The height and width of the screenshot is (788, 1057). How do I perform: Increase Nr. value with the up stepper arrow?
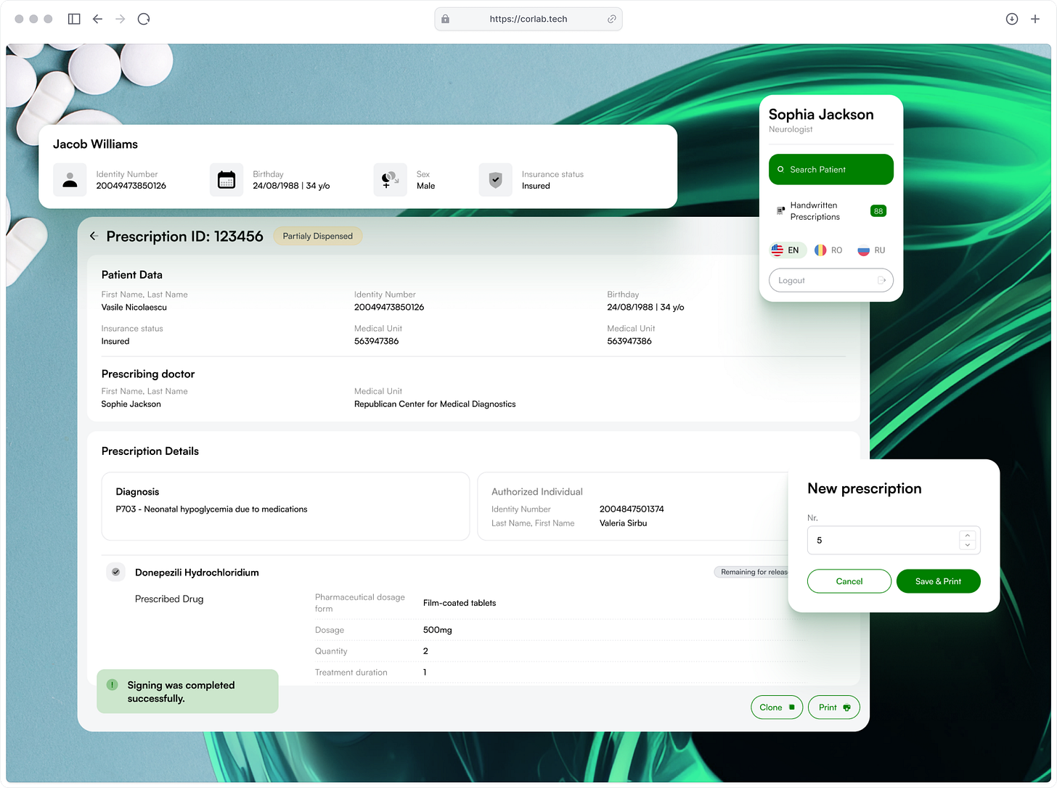(x=967, y=535)
